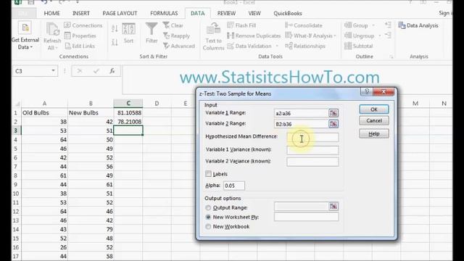Image resolution: width=464 pixels, height=261 pixels.
Task: Click Remove Duplicates
Action: point(254,36)
